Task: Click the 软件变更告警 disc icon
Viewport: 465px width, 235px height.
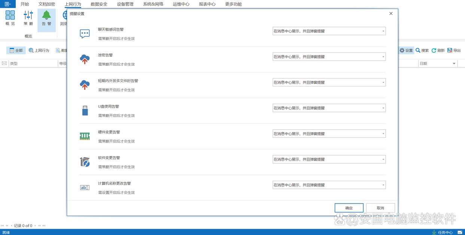Action: coord(85,162)
